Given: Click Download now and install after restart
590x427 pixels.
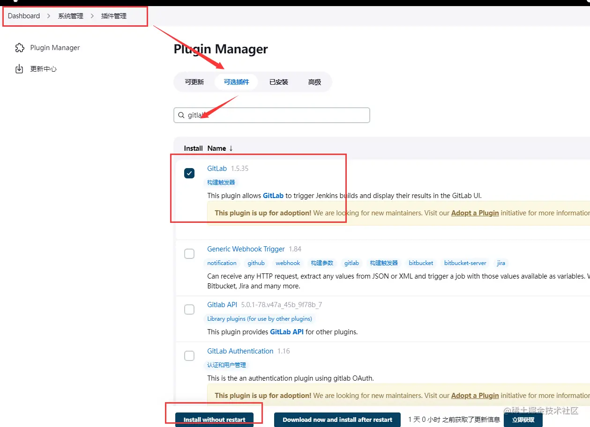Looking at the screenshot, I should [337, 420].
